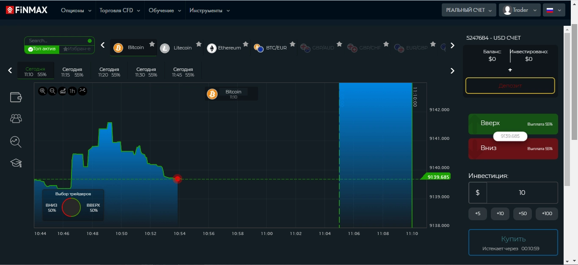Open the chart analysis sidebar icon
578x265 pixels.
coord(16,142)
